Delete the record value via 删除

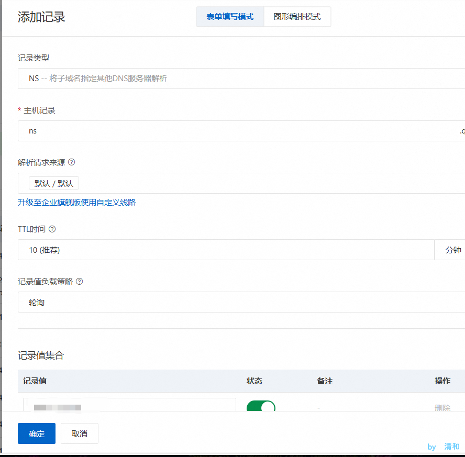point(443,407)
